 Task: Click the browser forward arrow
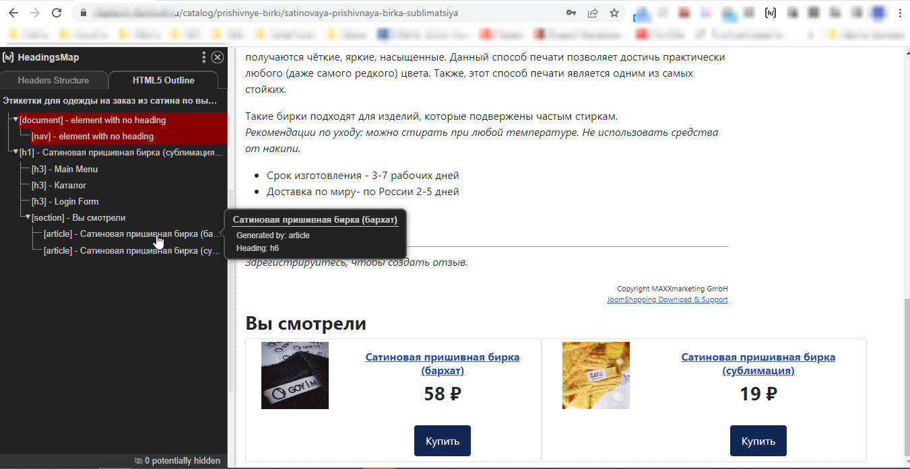point(34,12)
